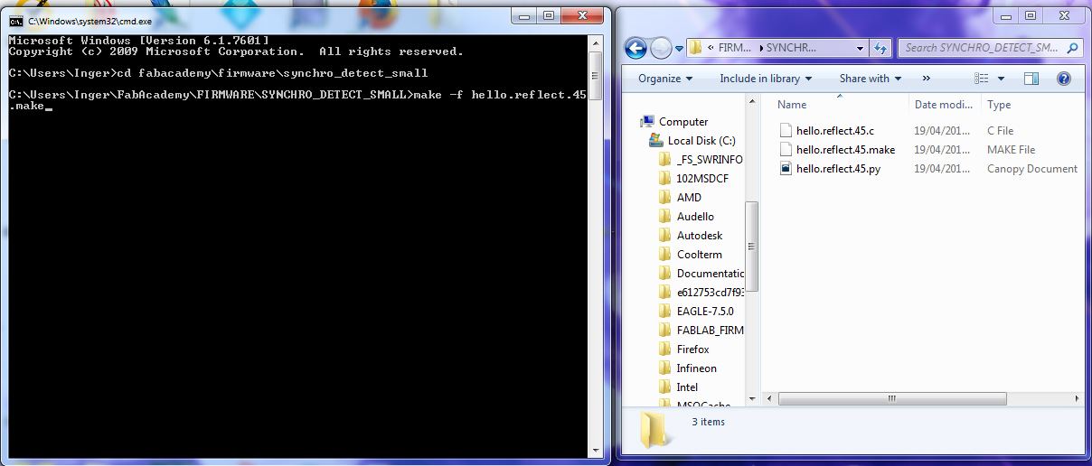Open the address bar history dropdown arrow
The image size is (1092, 466).
pyautogui.click(x=861, y=48)
